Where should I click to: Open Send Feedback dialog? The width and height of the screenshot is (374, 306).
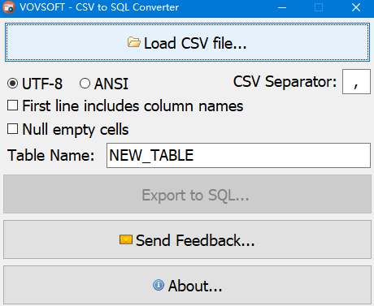(x=187, y=239)
